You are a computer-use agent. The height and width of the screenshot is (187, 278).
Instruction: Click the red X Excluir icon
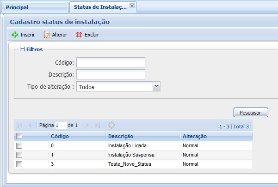[x=79, y=35]
